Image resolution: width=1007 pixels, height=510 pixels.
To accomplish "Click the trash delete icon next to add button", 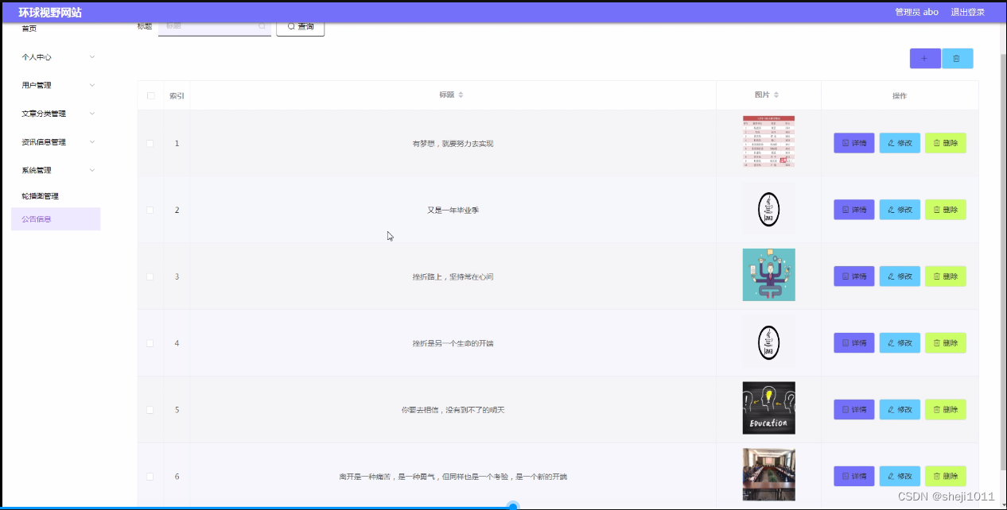I will tap(957, 58).
